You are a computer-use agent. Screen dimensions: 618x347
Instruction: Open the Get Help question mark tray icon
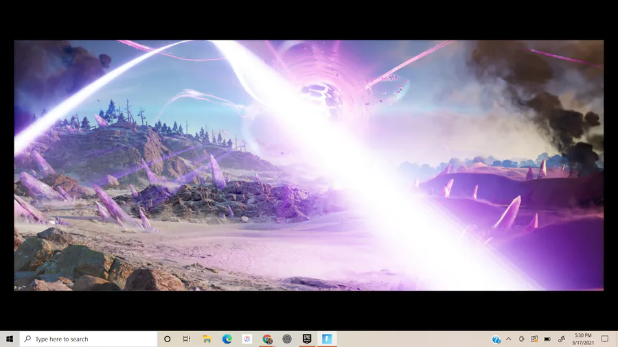click(x=496, y=339)
